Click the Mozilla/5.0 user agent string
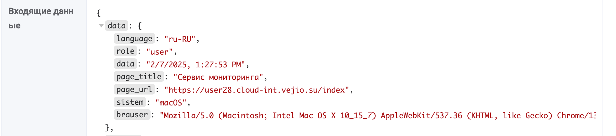This screenshot has height=136, width=616. [376, 116]
